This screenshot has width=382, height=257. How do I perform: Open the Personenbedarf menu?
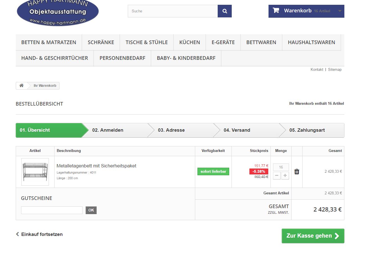coord(122,58)
